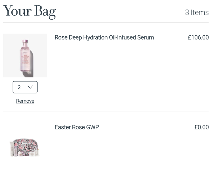Click the Easter Rose pouch thumbnail
The height and width of the screenshot is (169, 215).
coord(25,147)
